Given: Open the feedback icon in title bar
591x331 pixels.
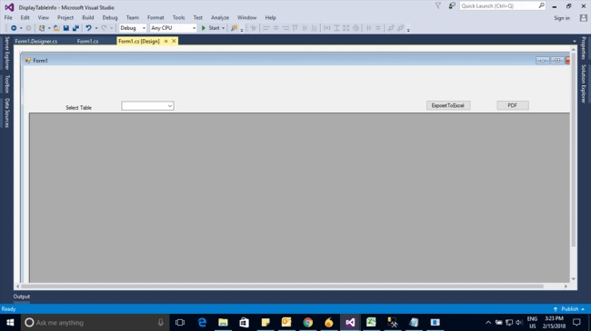Looking at the screenshot, I should tap(452, 5).
